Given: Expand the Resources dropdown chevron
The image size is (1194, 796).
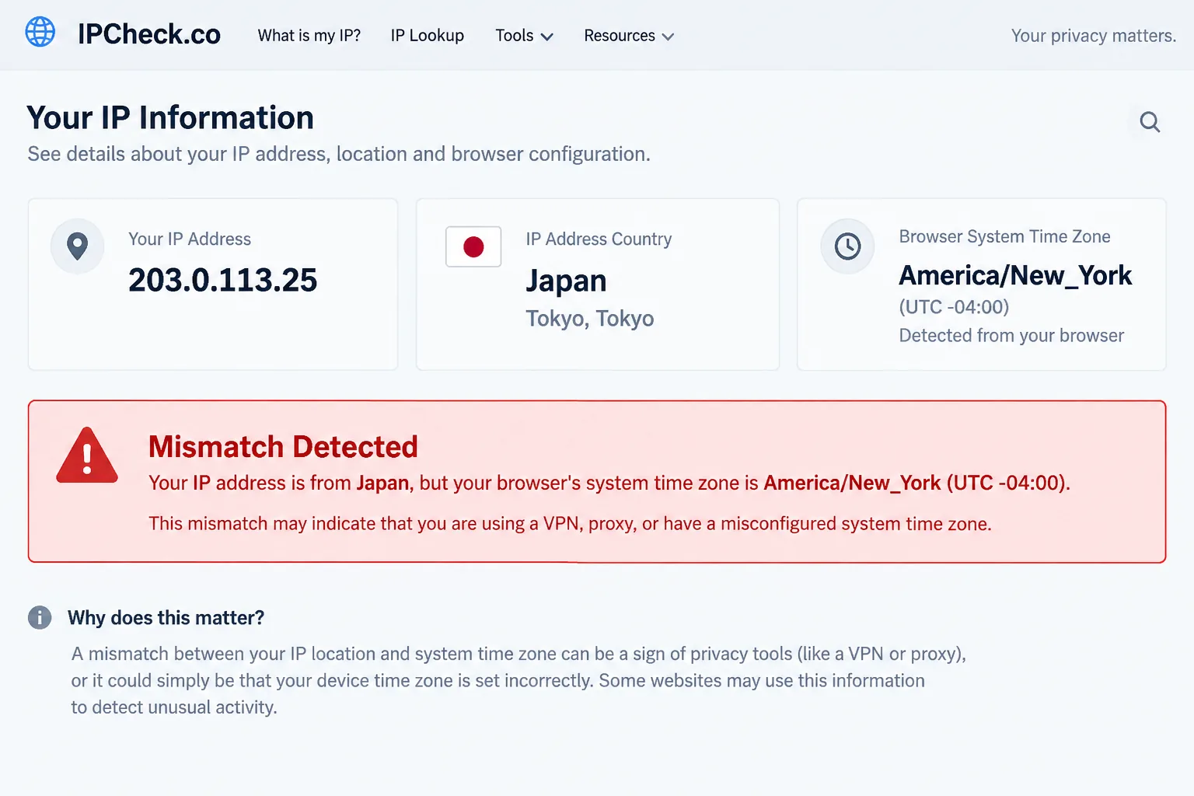Looking at the screenshot, I should [x=668, y=37].
